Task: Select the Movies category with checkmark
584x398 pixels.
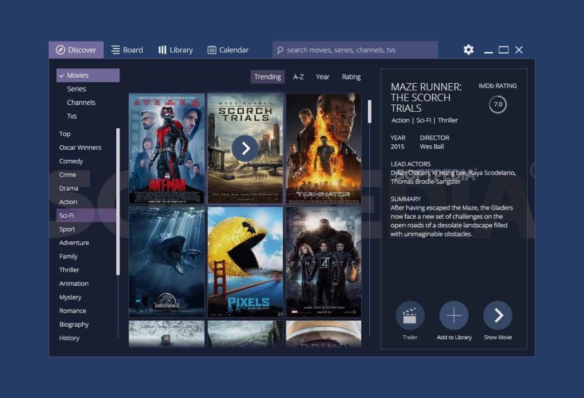Action: point(88,76)
